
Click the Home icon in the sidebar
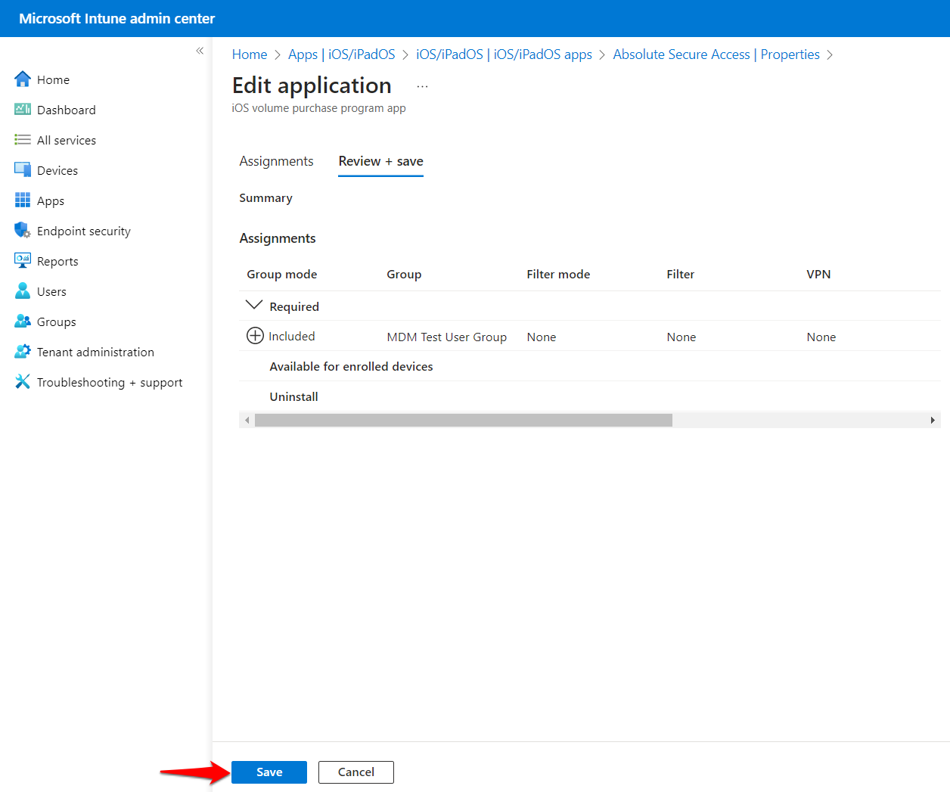click(23, 79)
